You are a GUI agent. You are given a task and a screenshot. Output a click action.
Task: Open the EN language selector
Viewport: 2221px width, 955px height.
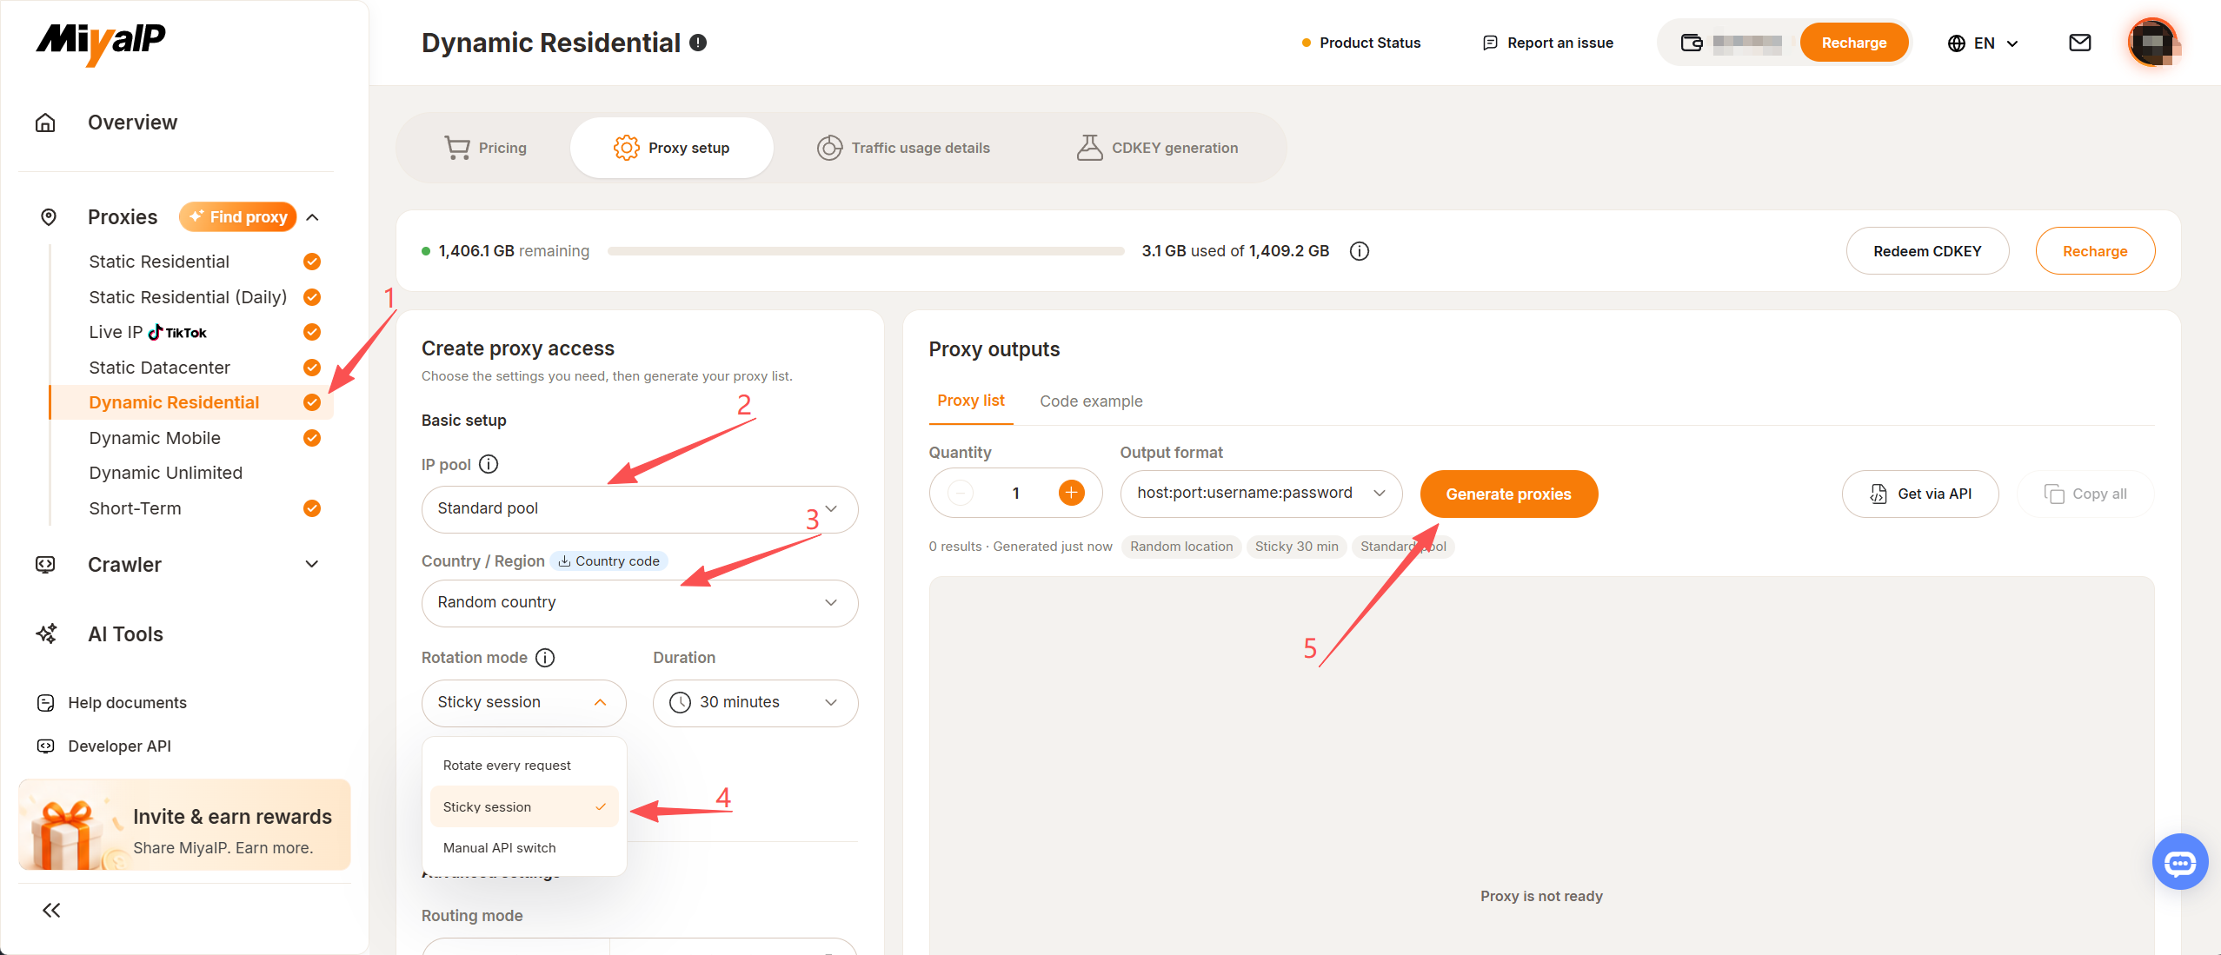pos(1983,43)
